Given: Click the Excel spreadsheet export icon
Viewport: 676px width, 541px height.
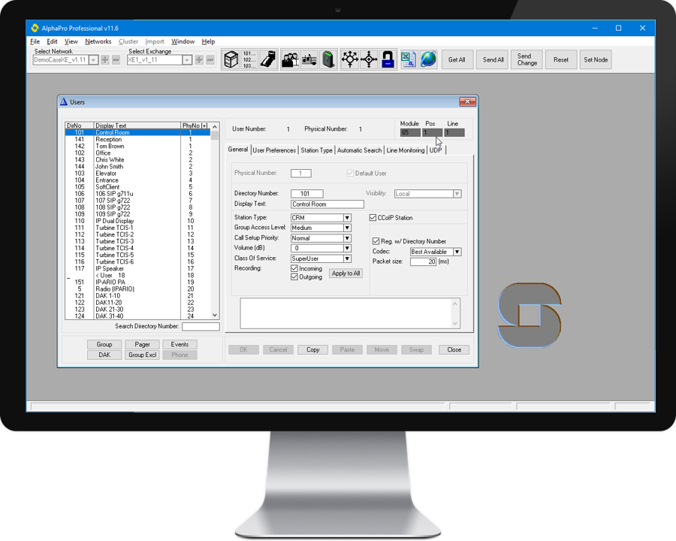Looking at the screenshot, I should [x=409, y=59].
